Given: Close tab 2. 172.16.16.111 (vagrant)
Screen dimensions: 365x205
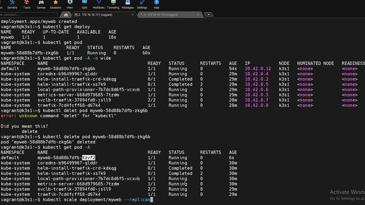Looking at the screenshot, I should pos(133,15).
